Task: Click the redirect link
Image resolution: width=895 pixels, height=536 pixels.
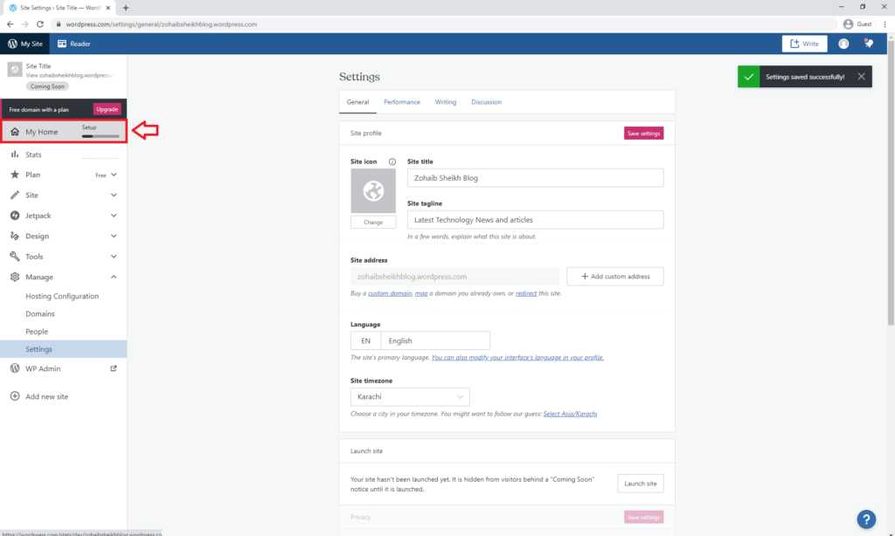Action: [525, 293]
